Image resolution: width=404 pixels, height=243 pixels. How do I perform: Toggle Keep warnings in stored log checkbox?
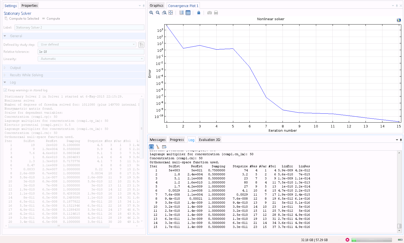tap(5, 90)
